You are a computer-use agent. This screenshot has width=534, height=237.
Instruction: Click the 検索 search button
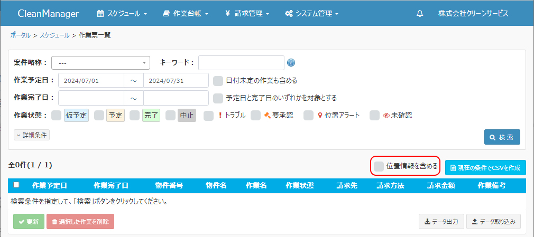502,137
